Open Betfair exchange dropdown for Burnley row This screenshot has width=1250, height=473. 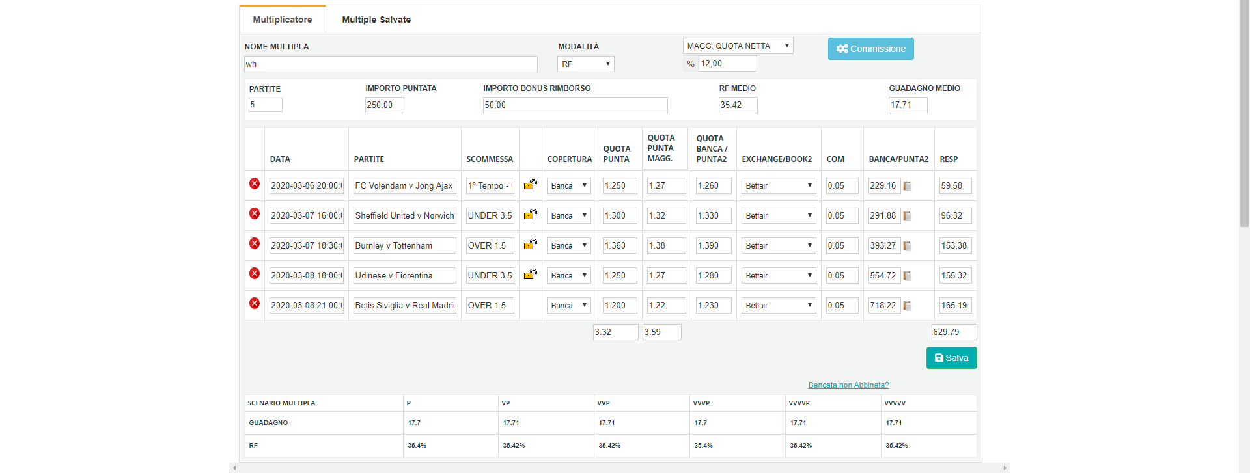pyautogui.click(x=779, y=245)
